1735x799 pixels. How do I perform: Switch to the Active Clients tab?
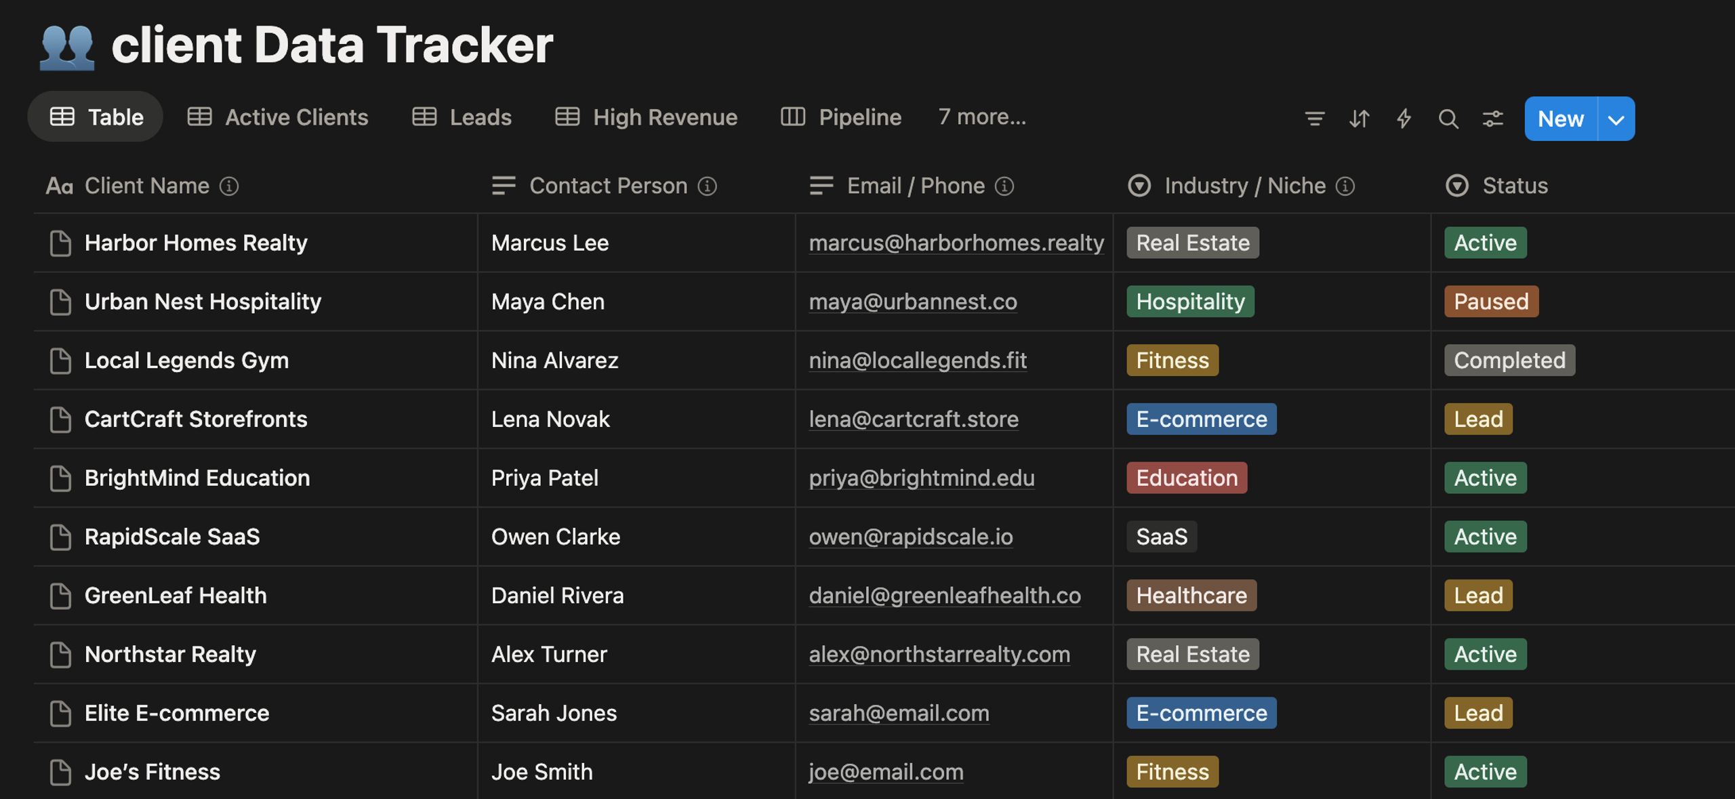pyautogui.click(x=278, y=117)
